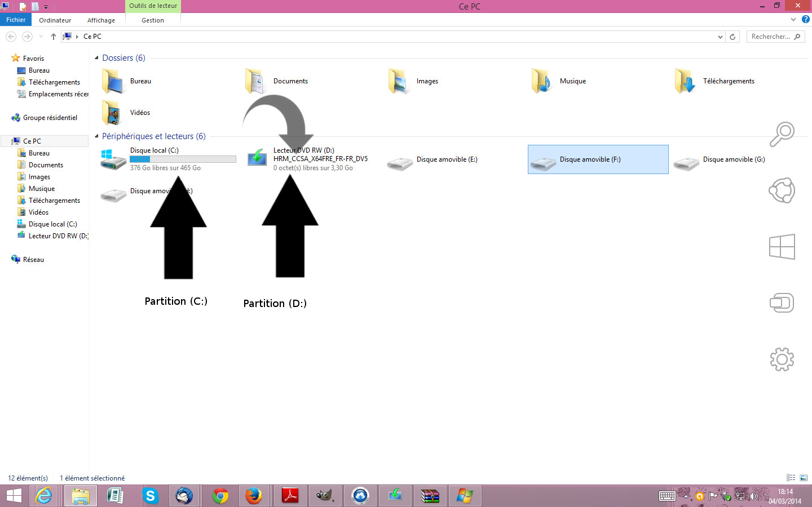Image resolution: width=812 pixels, height=507 pixels.
Task: Open Documents under Ce PC in navigation pane
Action: point(46,165)
